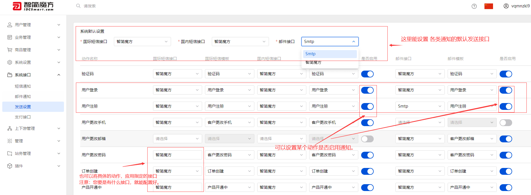Image resolution: width=531 pixels, height=195 pixels.
Task: Toggle SMS notification for 产品开通中
Action: pos(367,188)
